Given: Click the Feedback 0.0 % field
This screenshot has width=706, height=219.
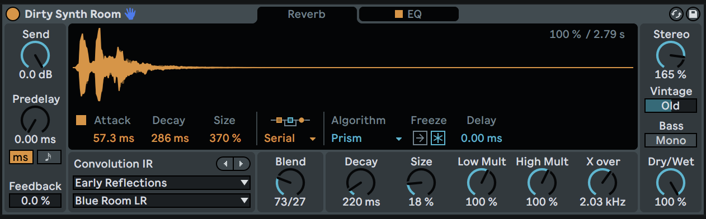Looking at the screenshot, I should (35, 201).
